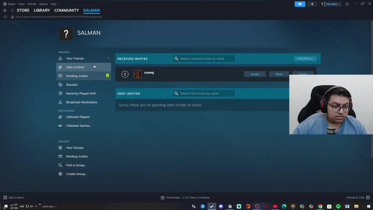Image resolution: width=373 pixels, height=210 pixels.
Task: Expand the SALMAN account dropdown
Action: (333, 4)
